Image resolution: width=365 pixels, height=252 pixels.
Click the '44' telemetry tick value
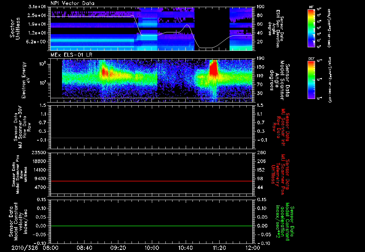259,187
